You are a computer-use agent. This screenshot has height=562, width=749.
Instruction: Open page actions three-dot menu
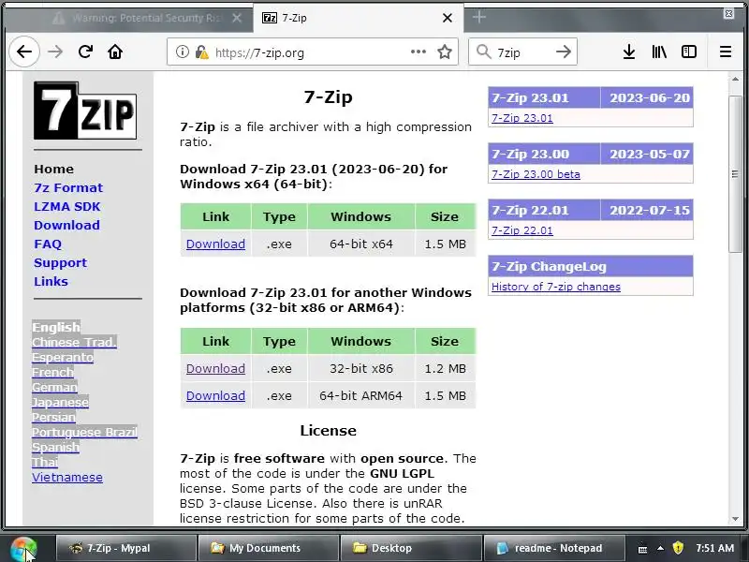[418, 52]
